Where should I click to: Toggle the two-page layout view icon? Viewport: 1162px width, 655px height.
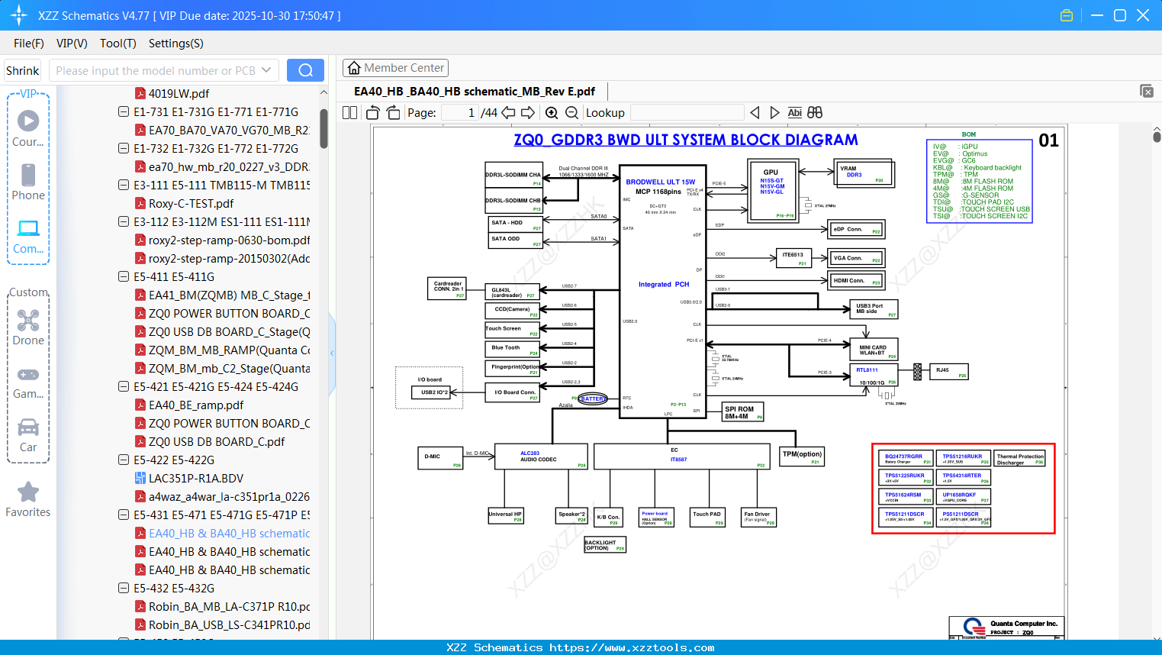click(350, 113)
